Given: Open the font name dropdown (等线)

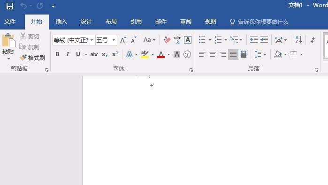Looking at the screenshot, I should 92,40.
